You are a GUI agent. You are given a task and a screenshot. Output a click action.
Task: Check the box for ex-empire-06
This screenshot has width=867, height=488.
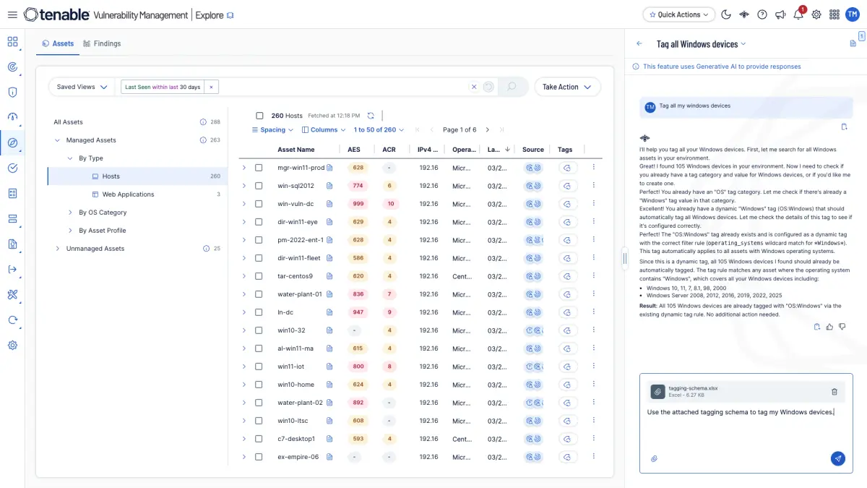[259, 457]
